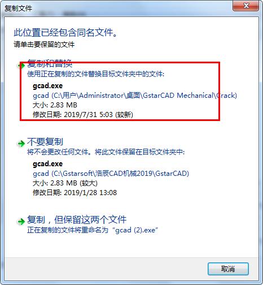The height and width of the screenshot is (285, 263).
Task: Click green arrow beside 不要复制
Action: point(21,144)
